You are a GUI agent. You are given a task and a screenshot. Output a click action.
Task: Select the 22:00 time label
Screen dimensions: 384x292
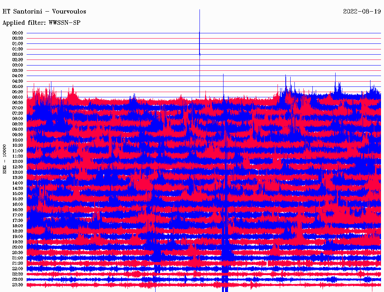coord(18,269)
